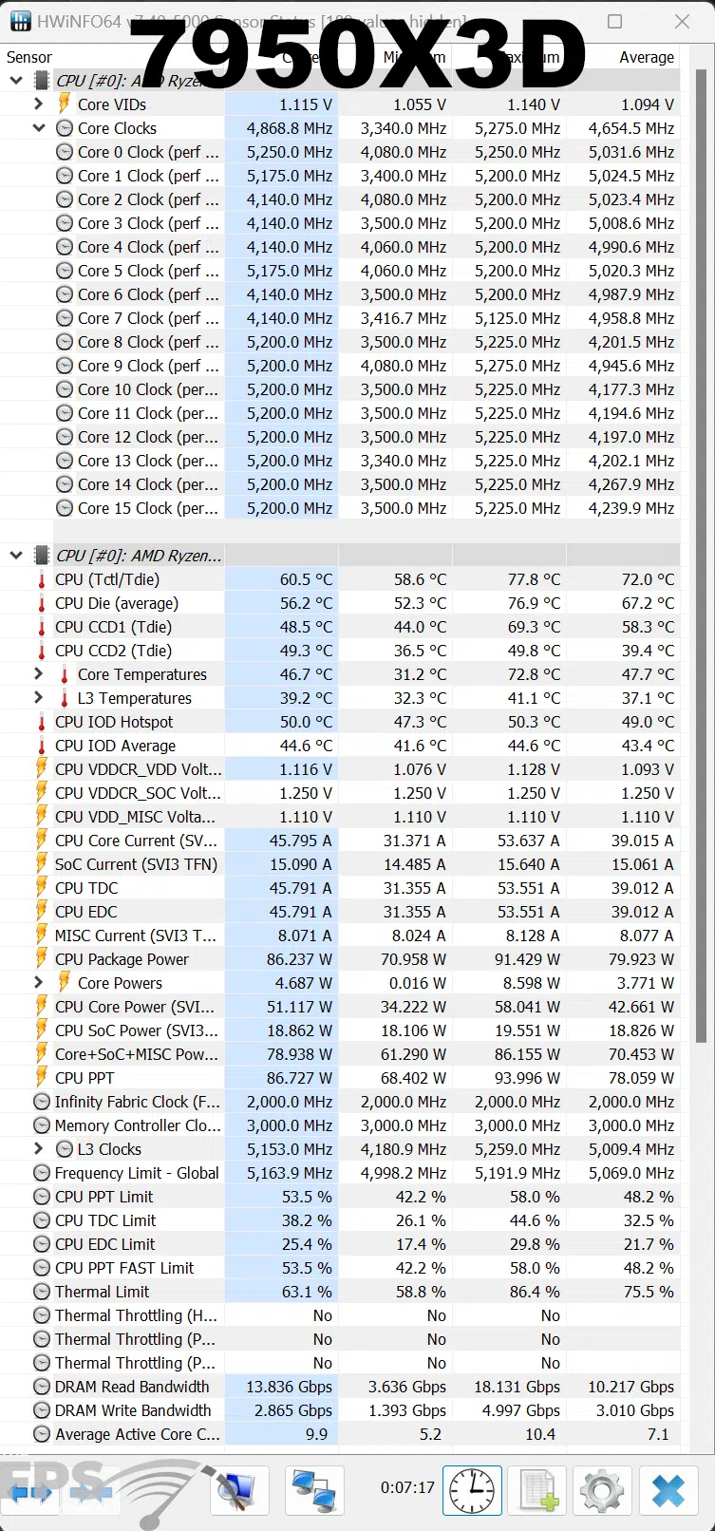Click the 0:07:17 elapsed timer
The height and width of the screenshot is (1531, 715).
coord(407,1487)
